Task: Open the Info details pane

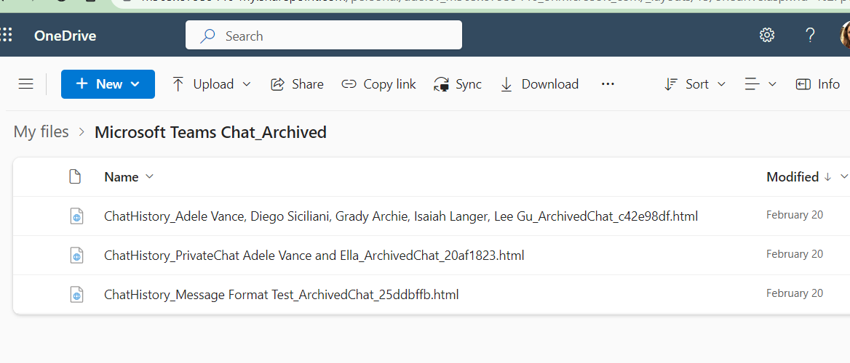Action: pyautogui.click(x=818, y=84)
